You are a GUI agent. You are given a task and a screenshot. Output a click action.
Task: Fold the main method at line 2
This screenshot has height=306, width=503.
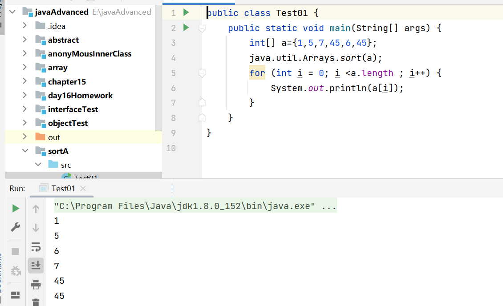coord(202,28)
